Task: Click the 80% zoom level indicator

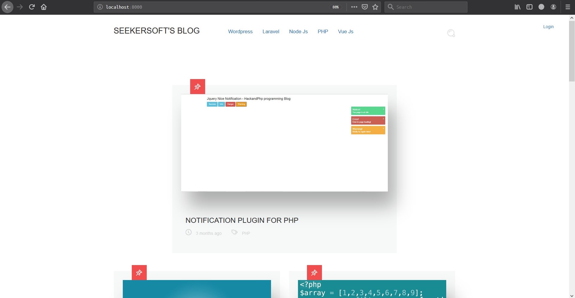Action: click(x=335, y=7)
